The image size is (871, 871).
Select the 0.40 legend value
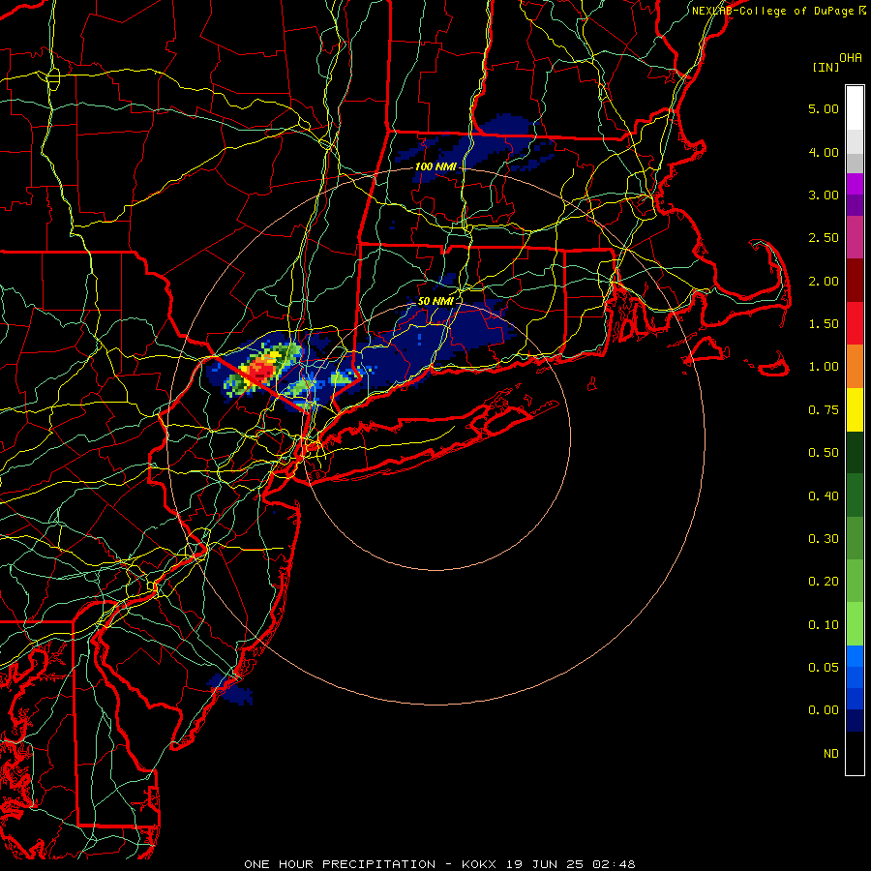tap(824, 496)
